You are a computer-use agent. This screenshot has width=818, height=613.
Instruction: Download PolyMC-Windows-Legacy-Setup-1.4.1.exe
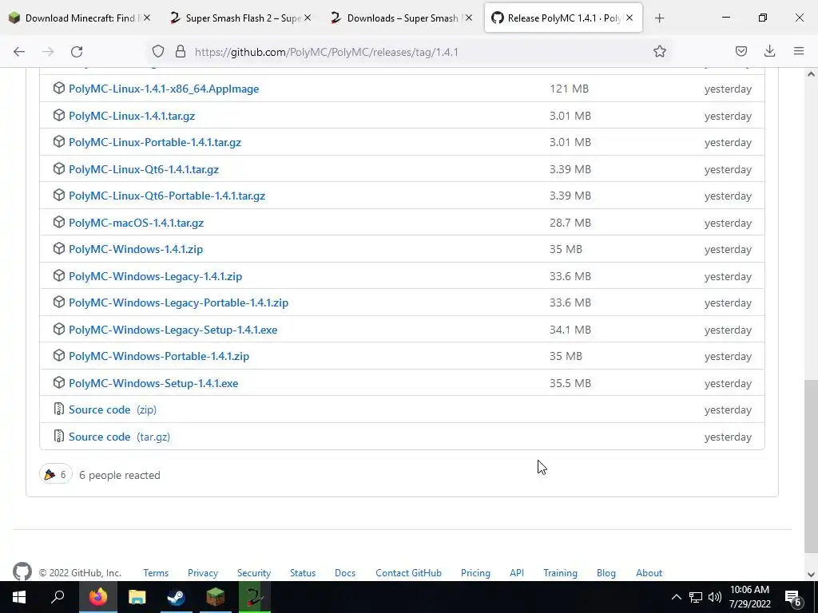(173, 330)
